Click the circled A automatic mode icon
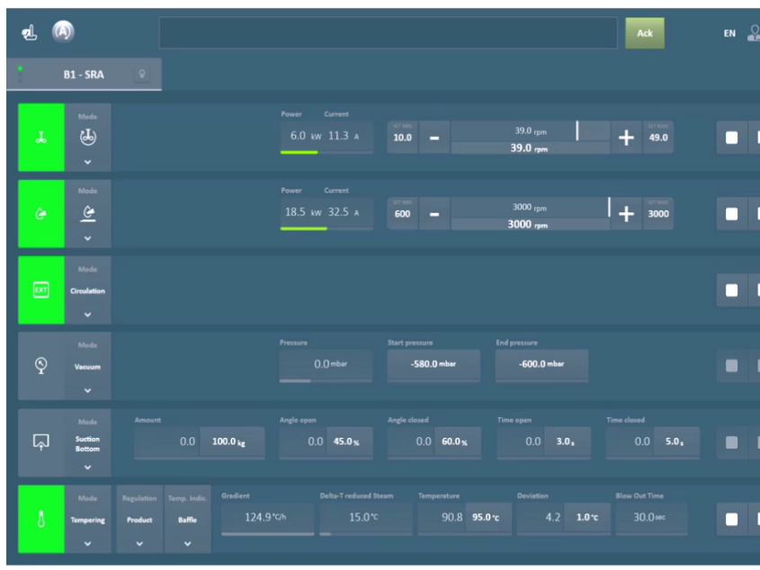 coord(62,31)
